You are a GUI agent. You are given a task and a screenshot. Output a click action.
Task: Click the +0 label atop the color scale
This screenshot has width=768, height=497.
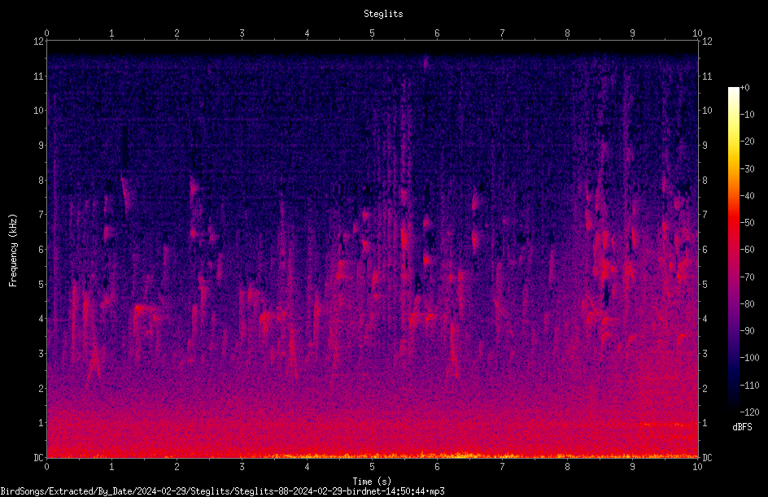tap(745, 88)
